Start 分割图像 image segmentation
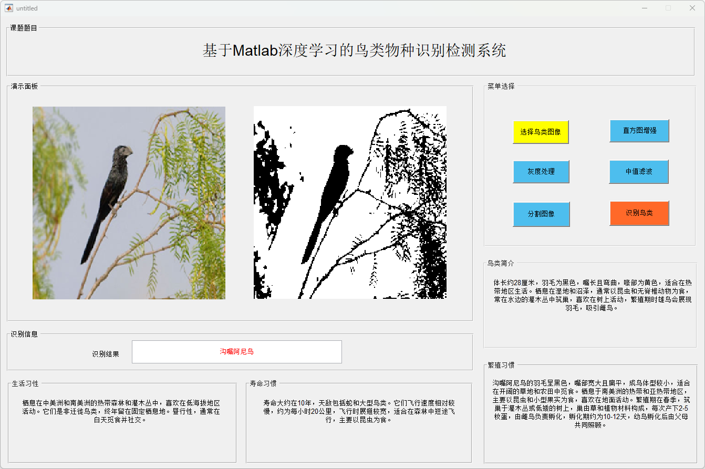Screen dimensions: 705x469 (x=541, y=214)
